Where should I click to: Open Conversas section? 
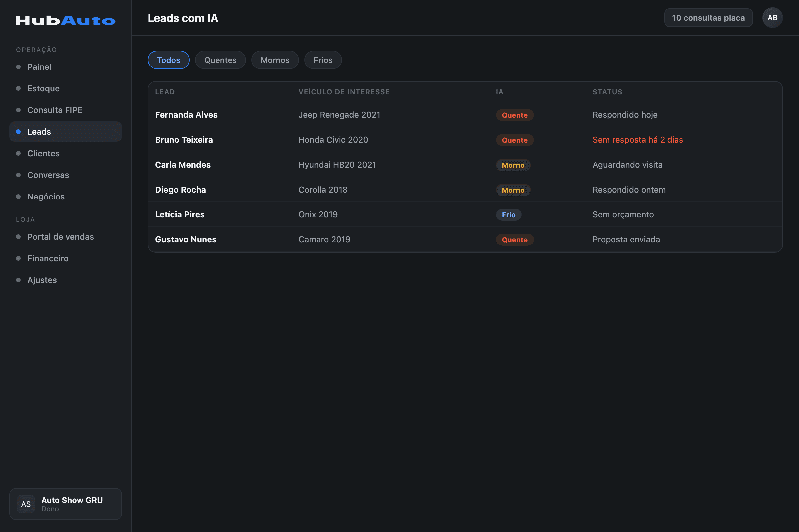(66, 175)
